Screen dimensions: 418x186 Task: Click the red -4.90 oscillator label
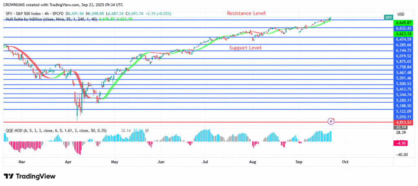[401, 143]
